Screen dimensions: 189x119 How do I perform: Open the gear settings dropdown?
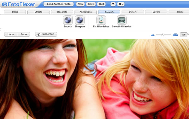[x=121, y=4]
